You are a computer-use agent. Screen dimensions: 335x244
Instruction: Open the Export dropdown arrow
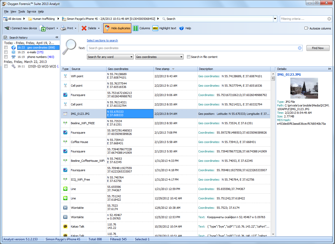click(x=57, y=28)
